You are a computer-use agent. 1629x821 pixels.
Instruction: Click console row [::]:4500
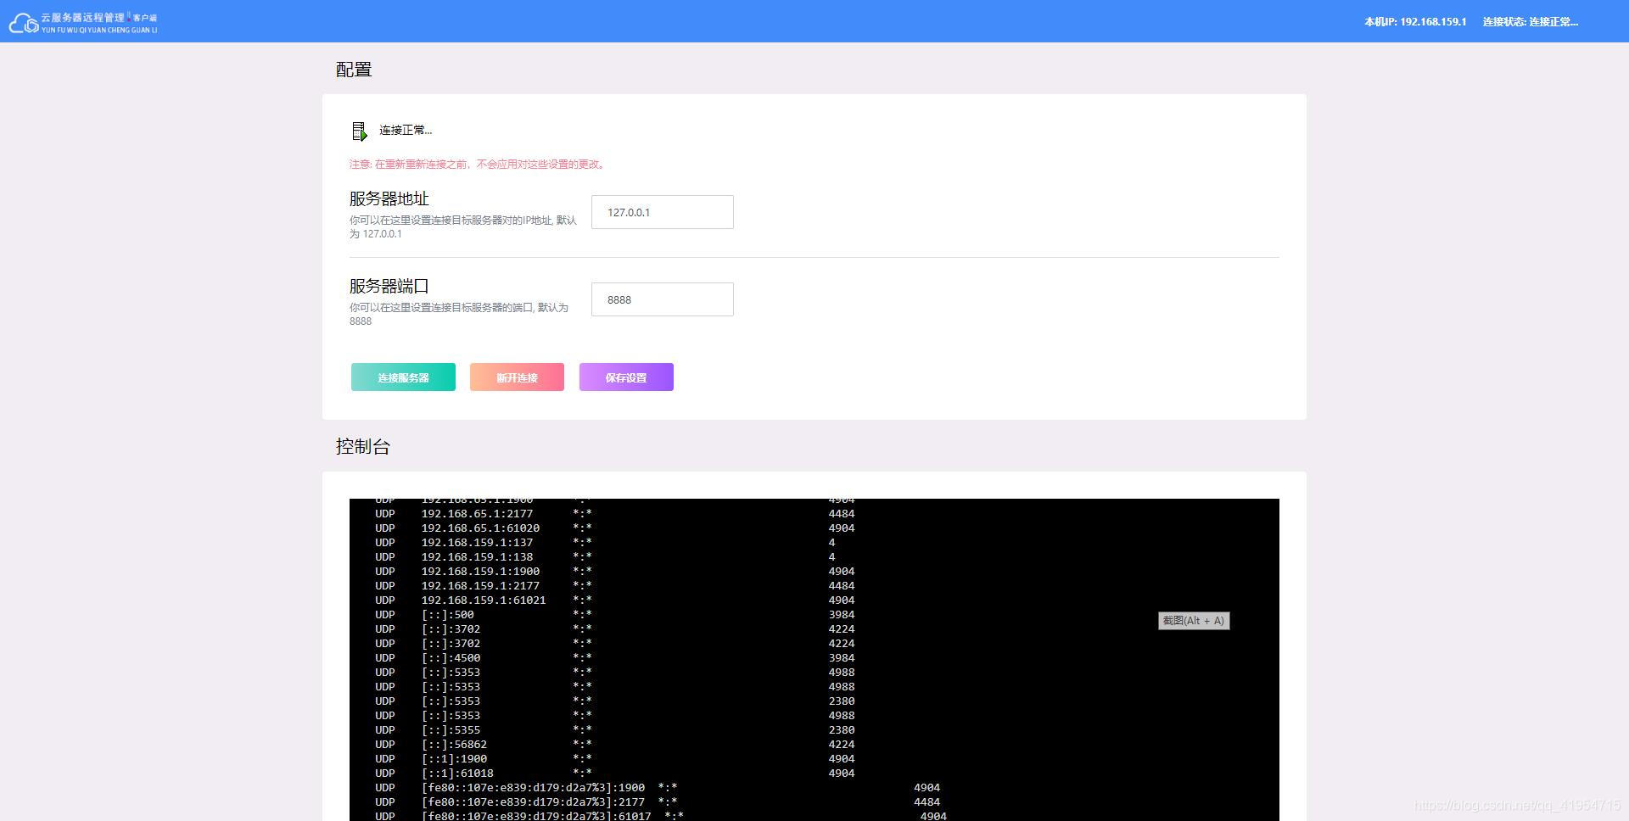pos(615,658)
